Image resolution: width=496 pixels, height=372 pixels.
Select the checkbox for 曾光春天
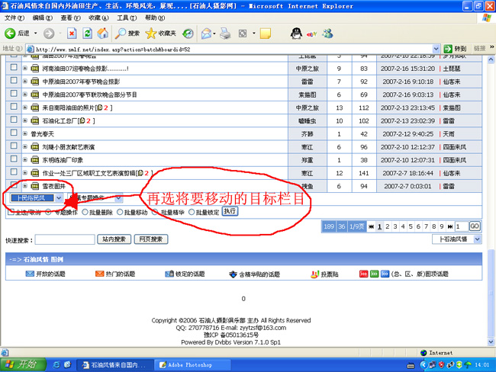pos(14,133)
